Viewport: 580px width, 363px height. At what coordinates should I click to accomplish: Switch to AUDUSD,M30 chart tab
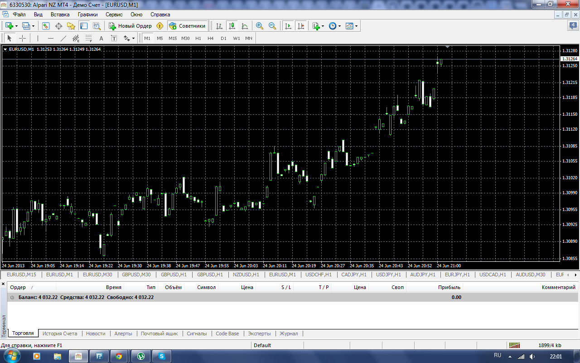(530, 275)
